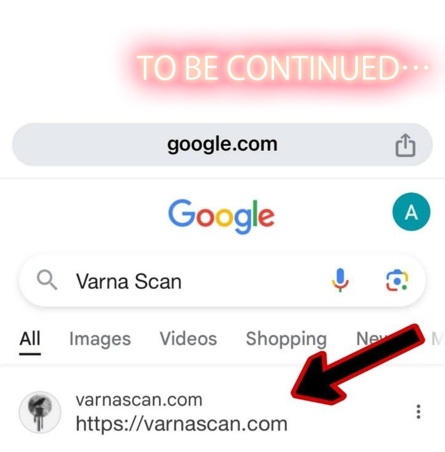Click the red-outlined black arrow graphic
This screenshot has width=445, height=452.
358,365
